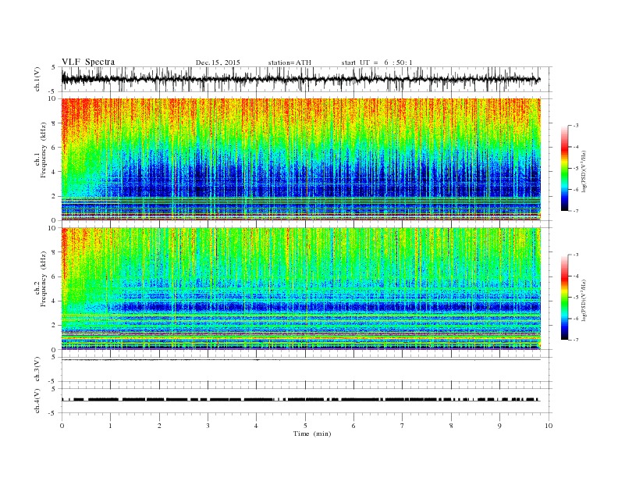Click the log(PSD) label next to ch.2 colorbar
618x478 pixels.
(584, 300)
